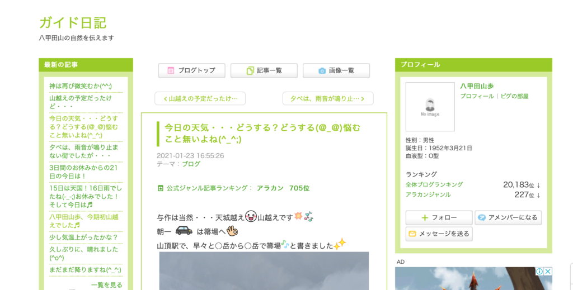Open the ピグの部屋 link
This screenshot has height=290, width=573.
pos(515,96)
